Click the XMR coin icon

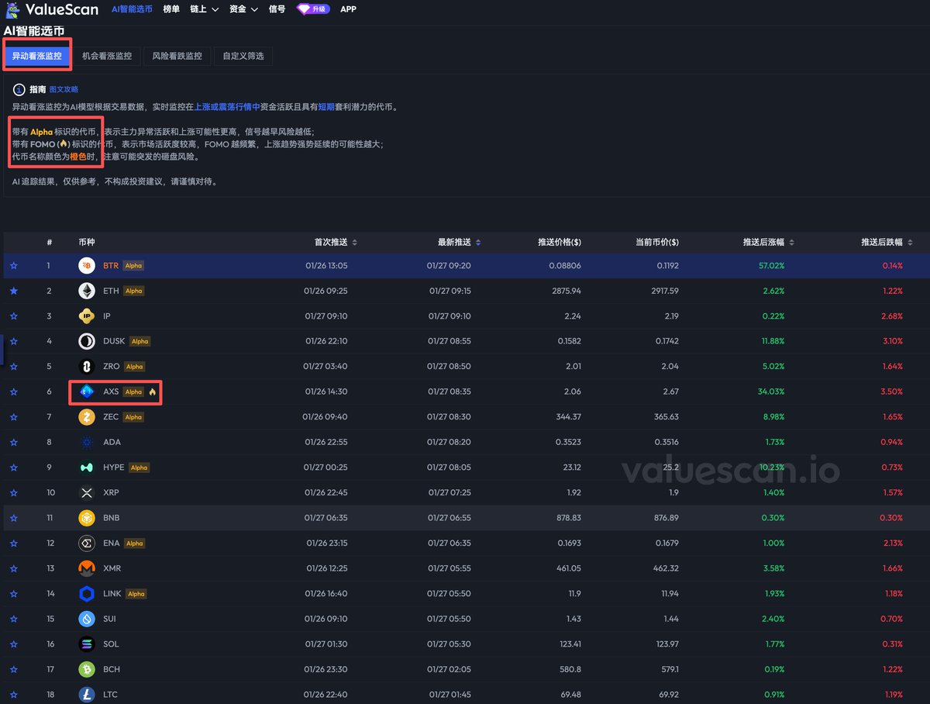[x=87, y=568]
